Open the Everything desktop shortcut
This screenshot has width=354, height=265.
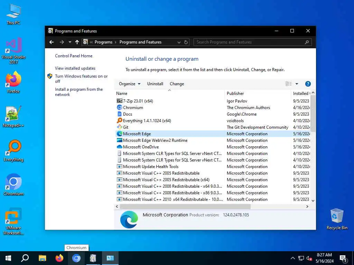point(13,151)
